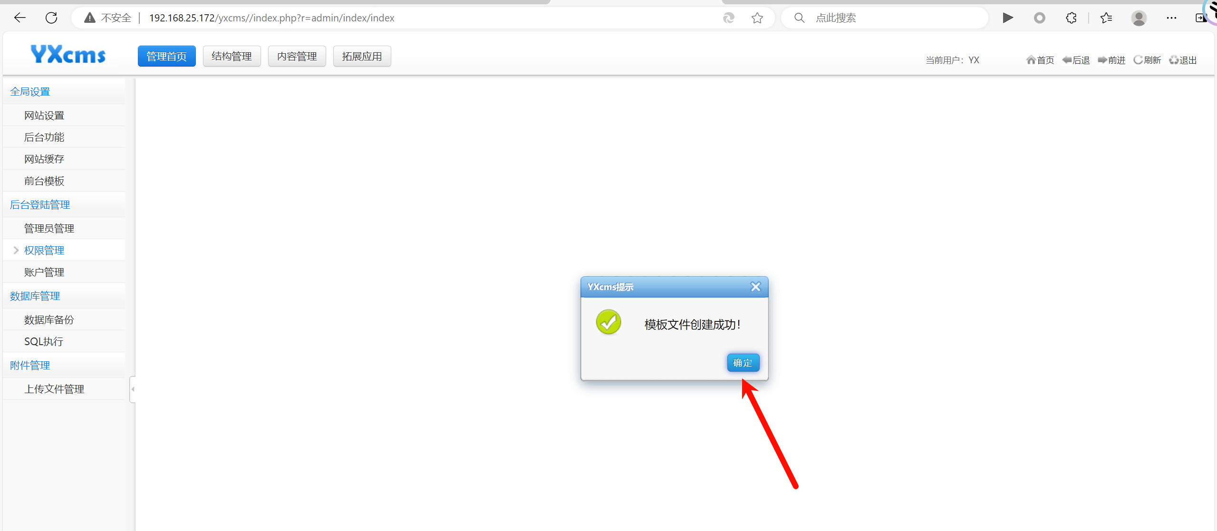Close the YXcms提示 dialog with the X
Screen dimensions: 1217x531
(755, 287)
